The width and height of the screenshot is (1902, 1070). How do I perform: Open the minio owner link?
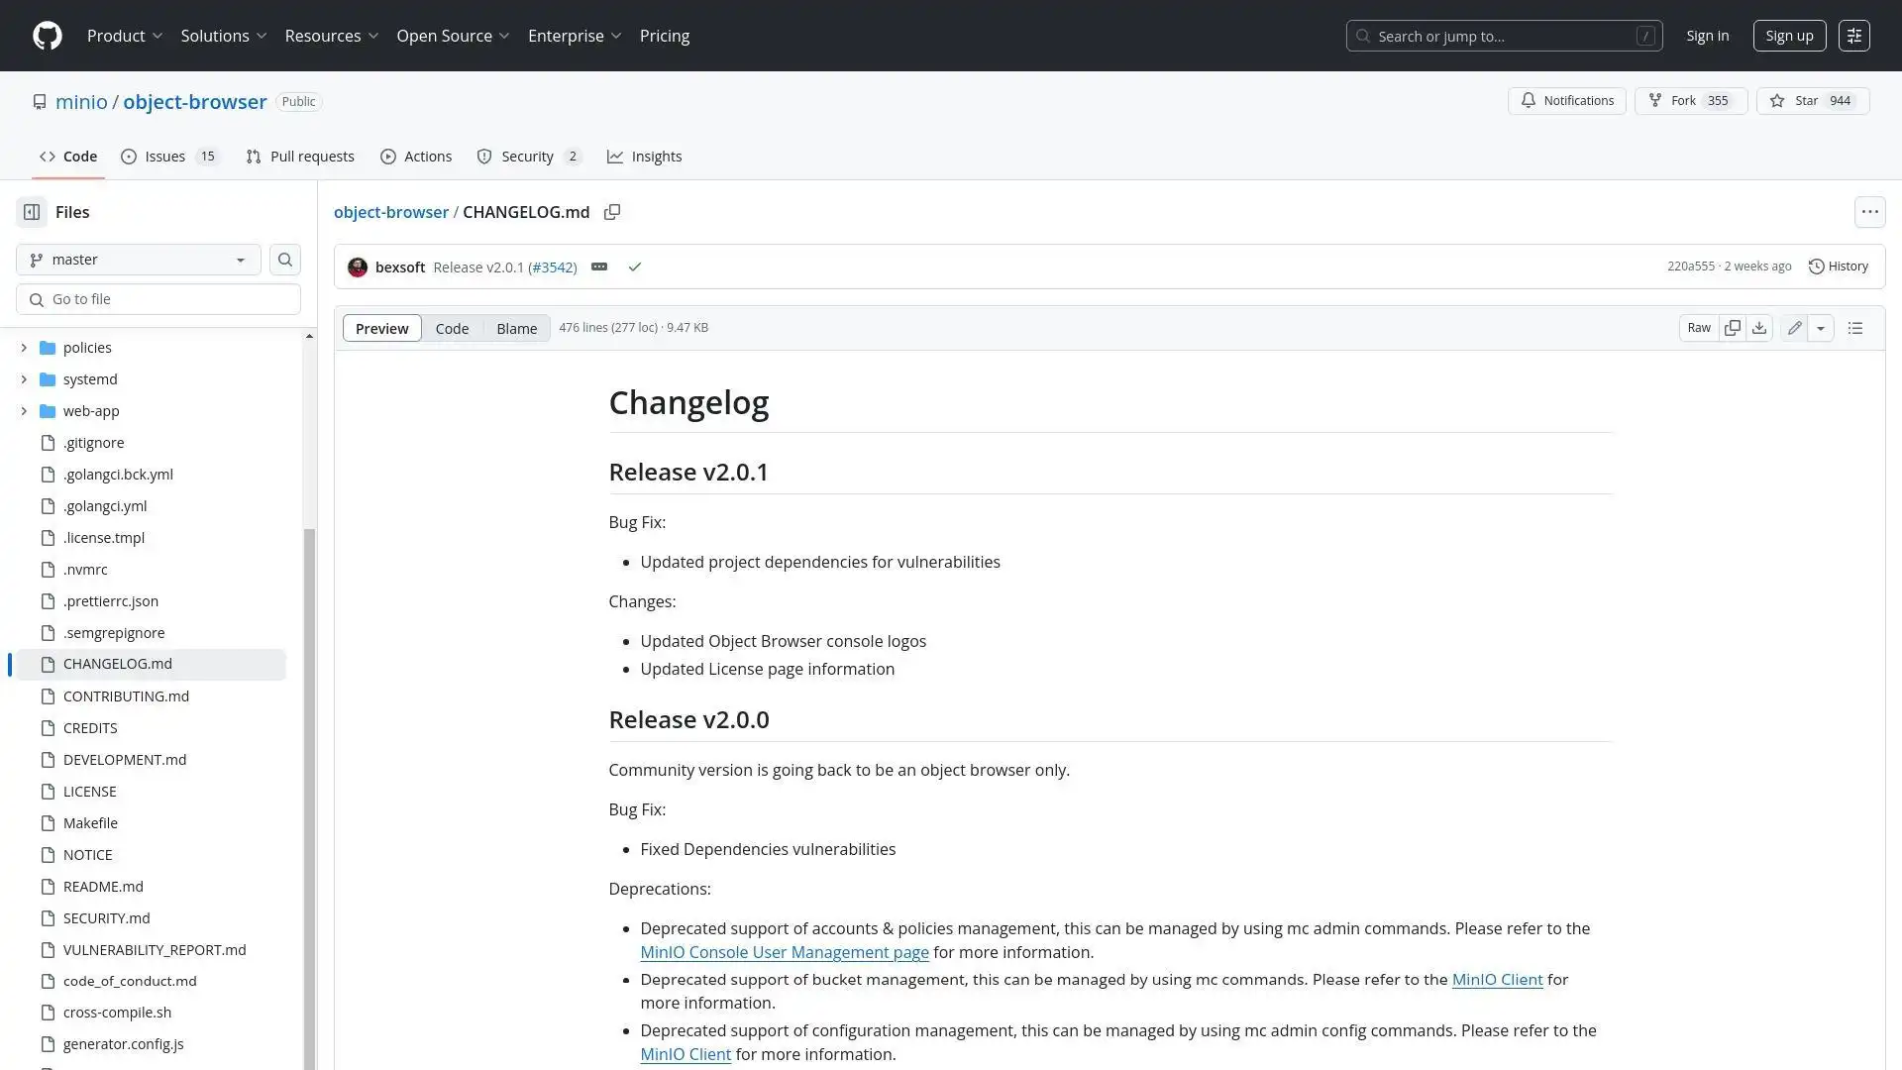click(x=81, y=102)
